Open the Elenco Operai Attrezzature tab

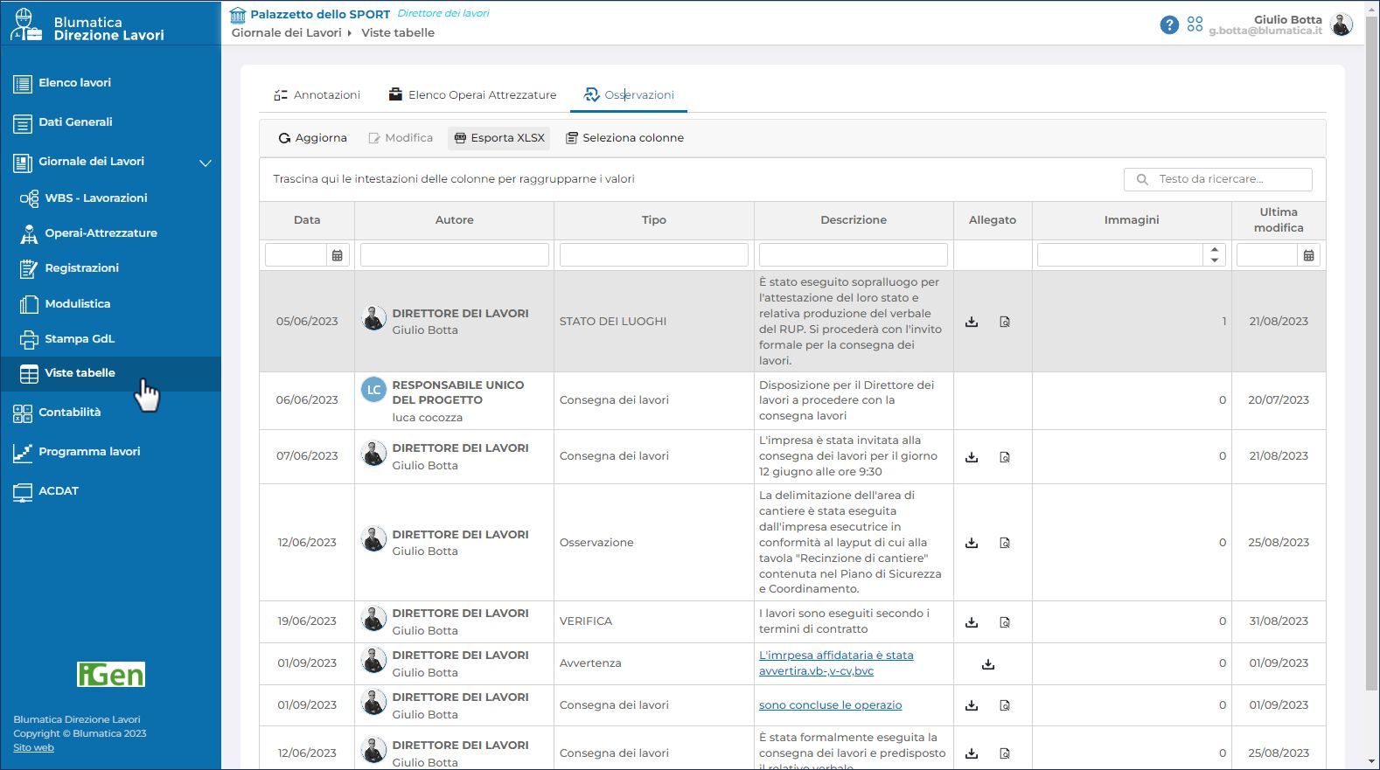[472, 94]
